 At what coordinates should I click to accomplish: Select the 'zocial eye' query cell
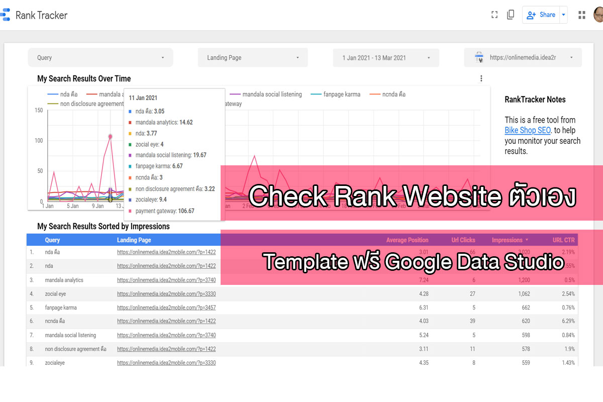pyautogui.click(x=55, y=293)
